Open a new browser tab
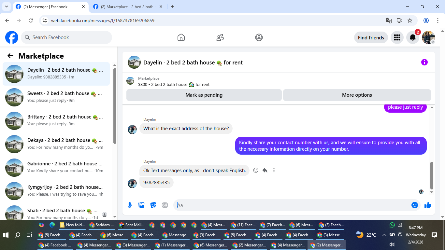Image resolution: width=445 pixels, height=250 pixels. [x=173, y=7]
